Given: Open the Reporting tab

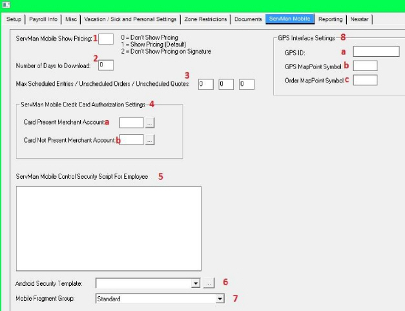Looking at the screenshot, I should point(330,19).
